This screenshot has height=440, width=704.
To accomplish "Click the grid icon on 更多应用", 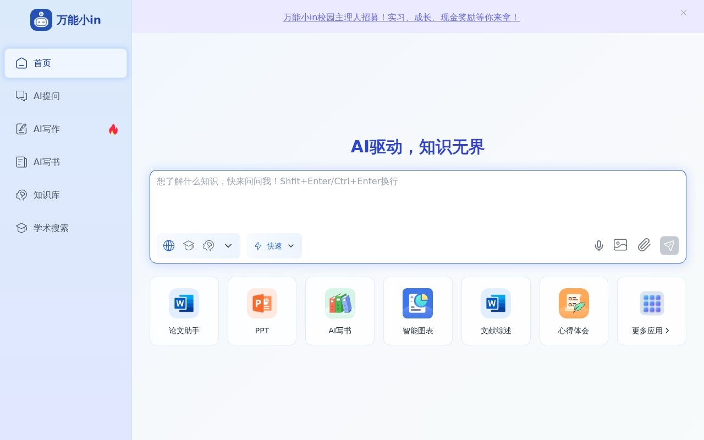I will point(652,303).
